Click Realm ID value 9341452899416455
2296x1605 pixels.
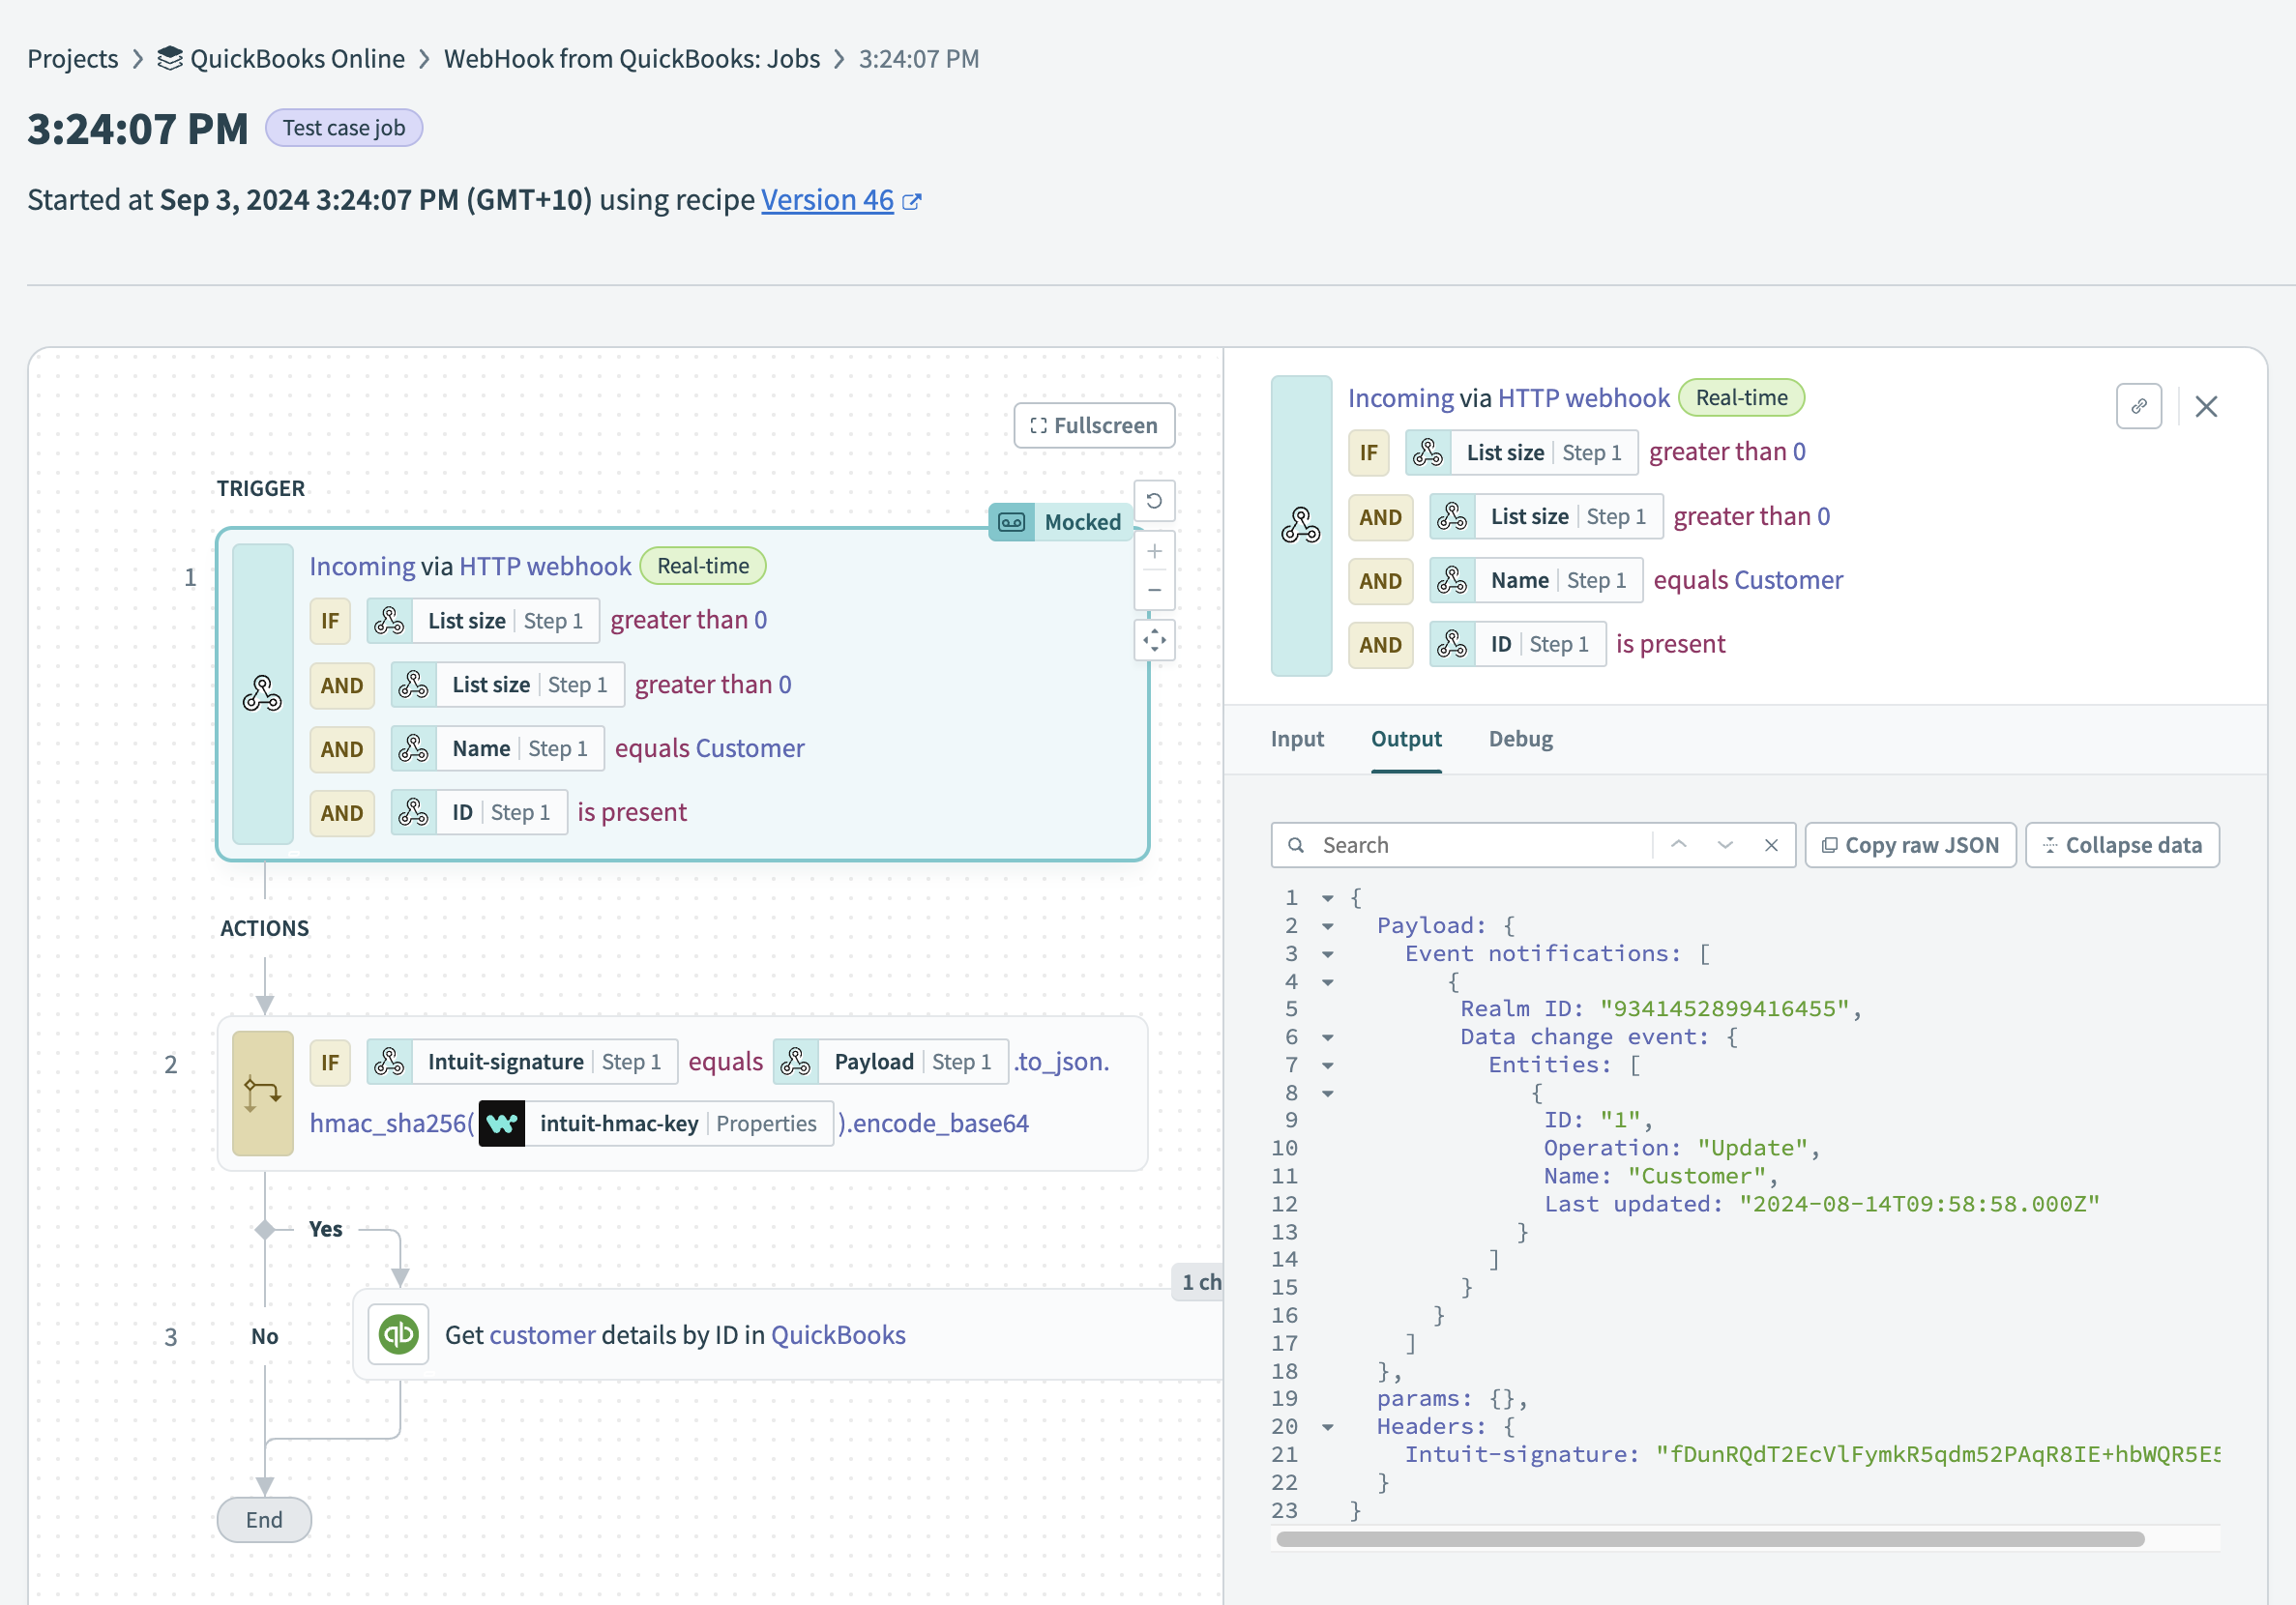[1724, 1009]
